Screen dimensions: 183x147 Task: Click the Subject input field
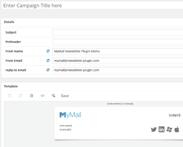118,32
